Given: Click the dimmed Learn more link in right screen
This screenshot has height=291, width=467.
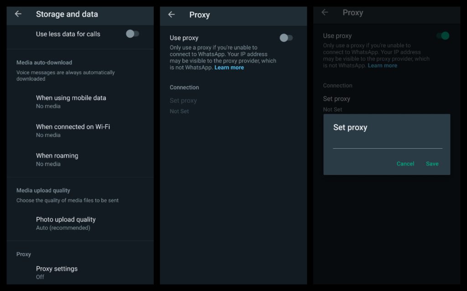Looking at the screenshot, I should coord(383,65).
